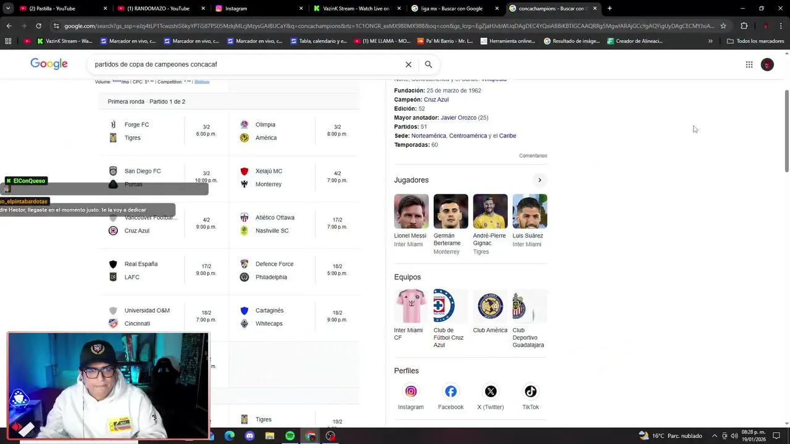This screenshot has width=790, height=444.
Task: Open Discord from the taskbar
Action: tap(249, 436)
